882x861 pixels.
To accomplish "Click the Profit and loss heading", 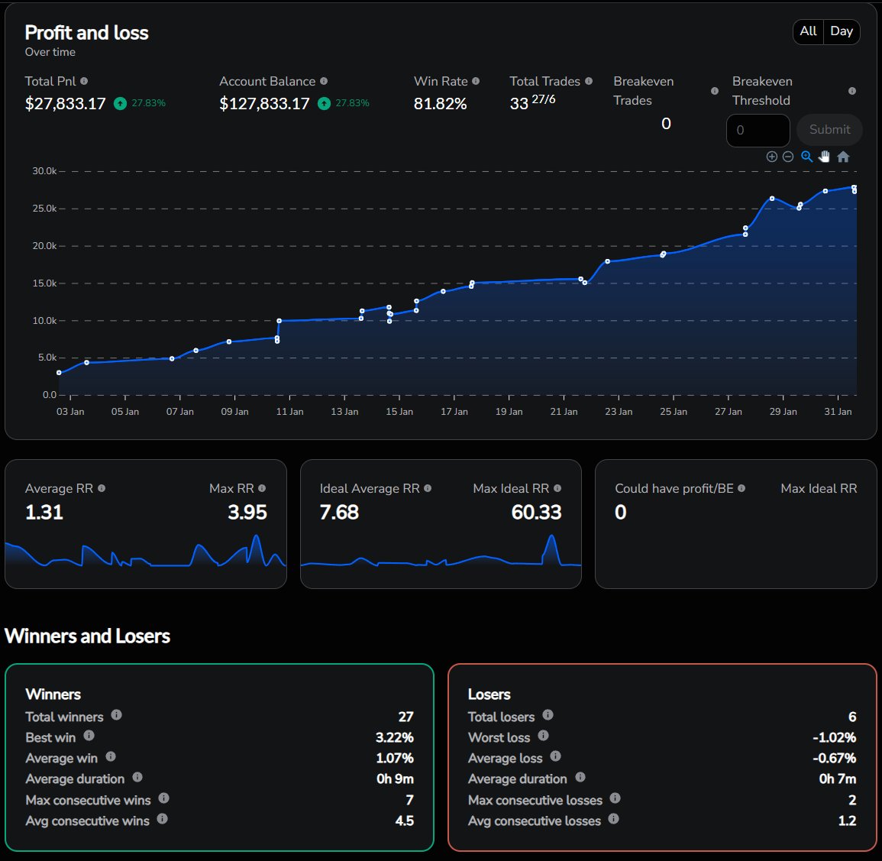I will pyautogui.click(x=86, y=33).
